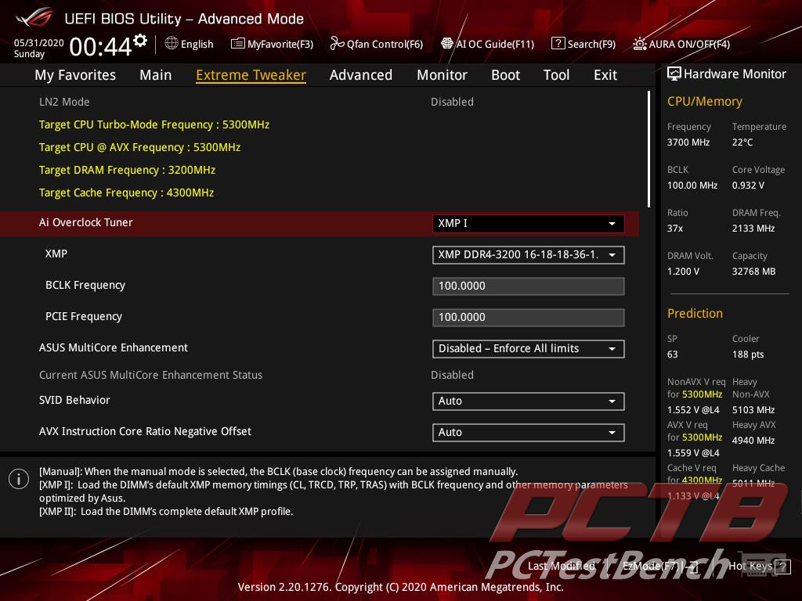The width and height of the screenshot is (802, 601).
Task: Switch to Main tab
Action: coord(156,75)
